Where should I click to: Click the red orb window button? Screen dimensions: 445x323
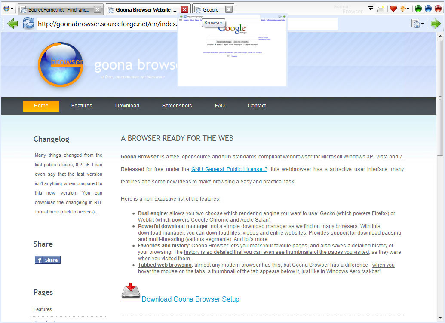[x=438, y=9]
